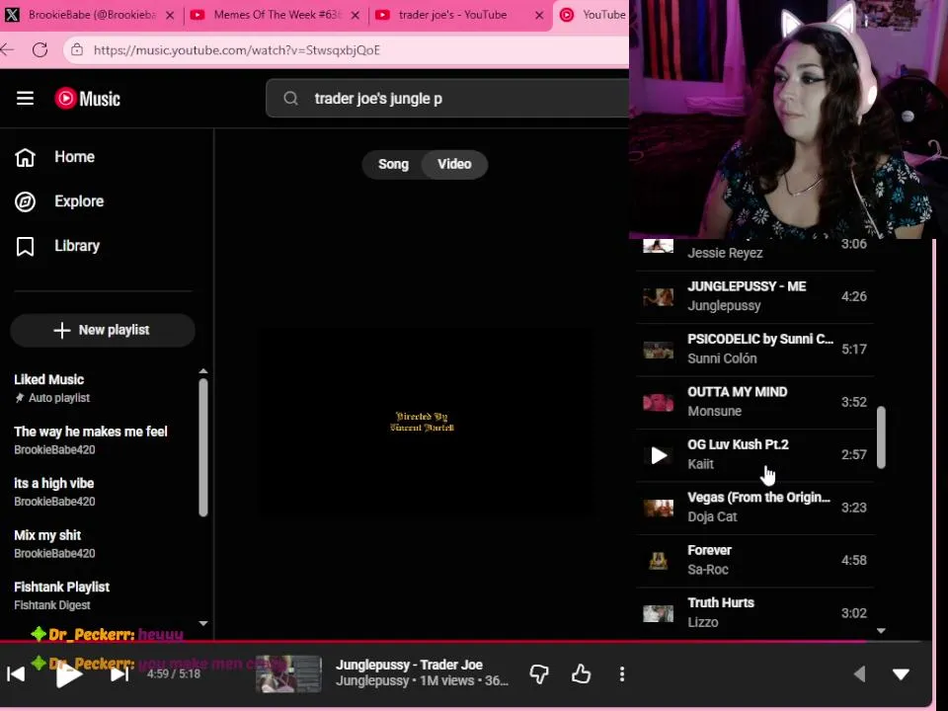Screen dimensions: 948x711
Task: Switch to Song mode
Action: [x=393, y=165]
